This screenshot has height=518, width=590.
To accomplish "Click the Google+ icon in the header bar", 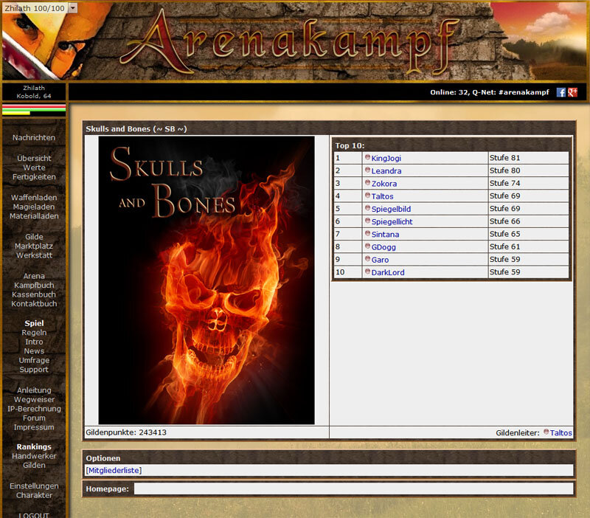I will (572, 92).
